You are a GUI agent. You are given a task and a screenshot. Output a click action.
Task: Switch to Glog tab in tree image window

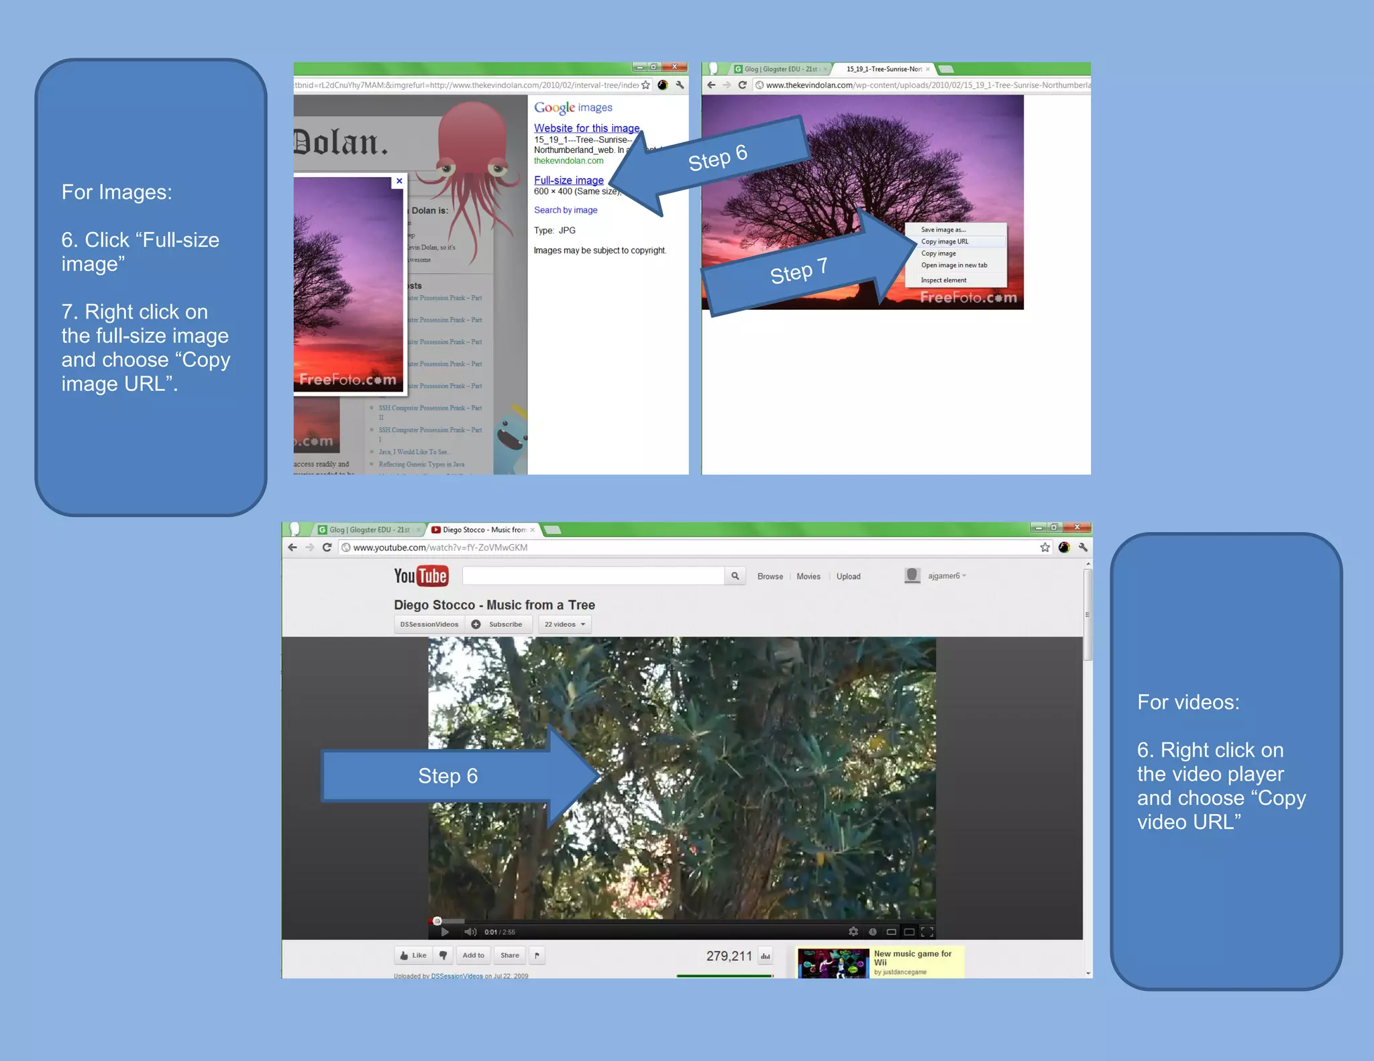click(782, 69)
